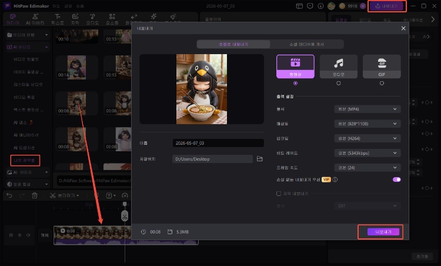Open the third menu after the HitPaw Edimakor title
This screenshot has height=266, width=441.
[80, 6]
